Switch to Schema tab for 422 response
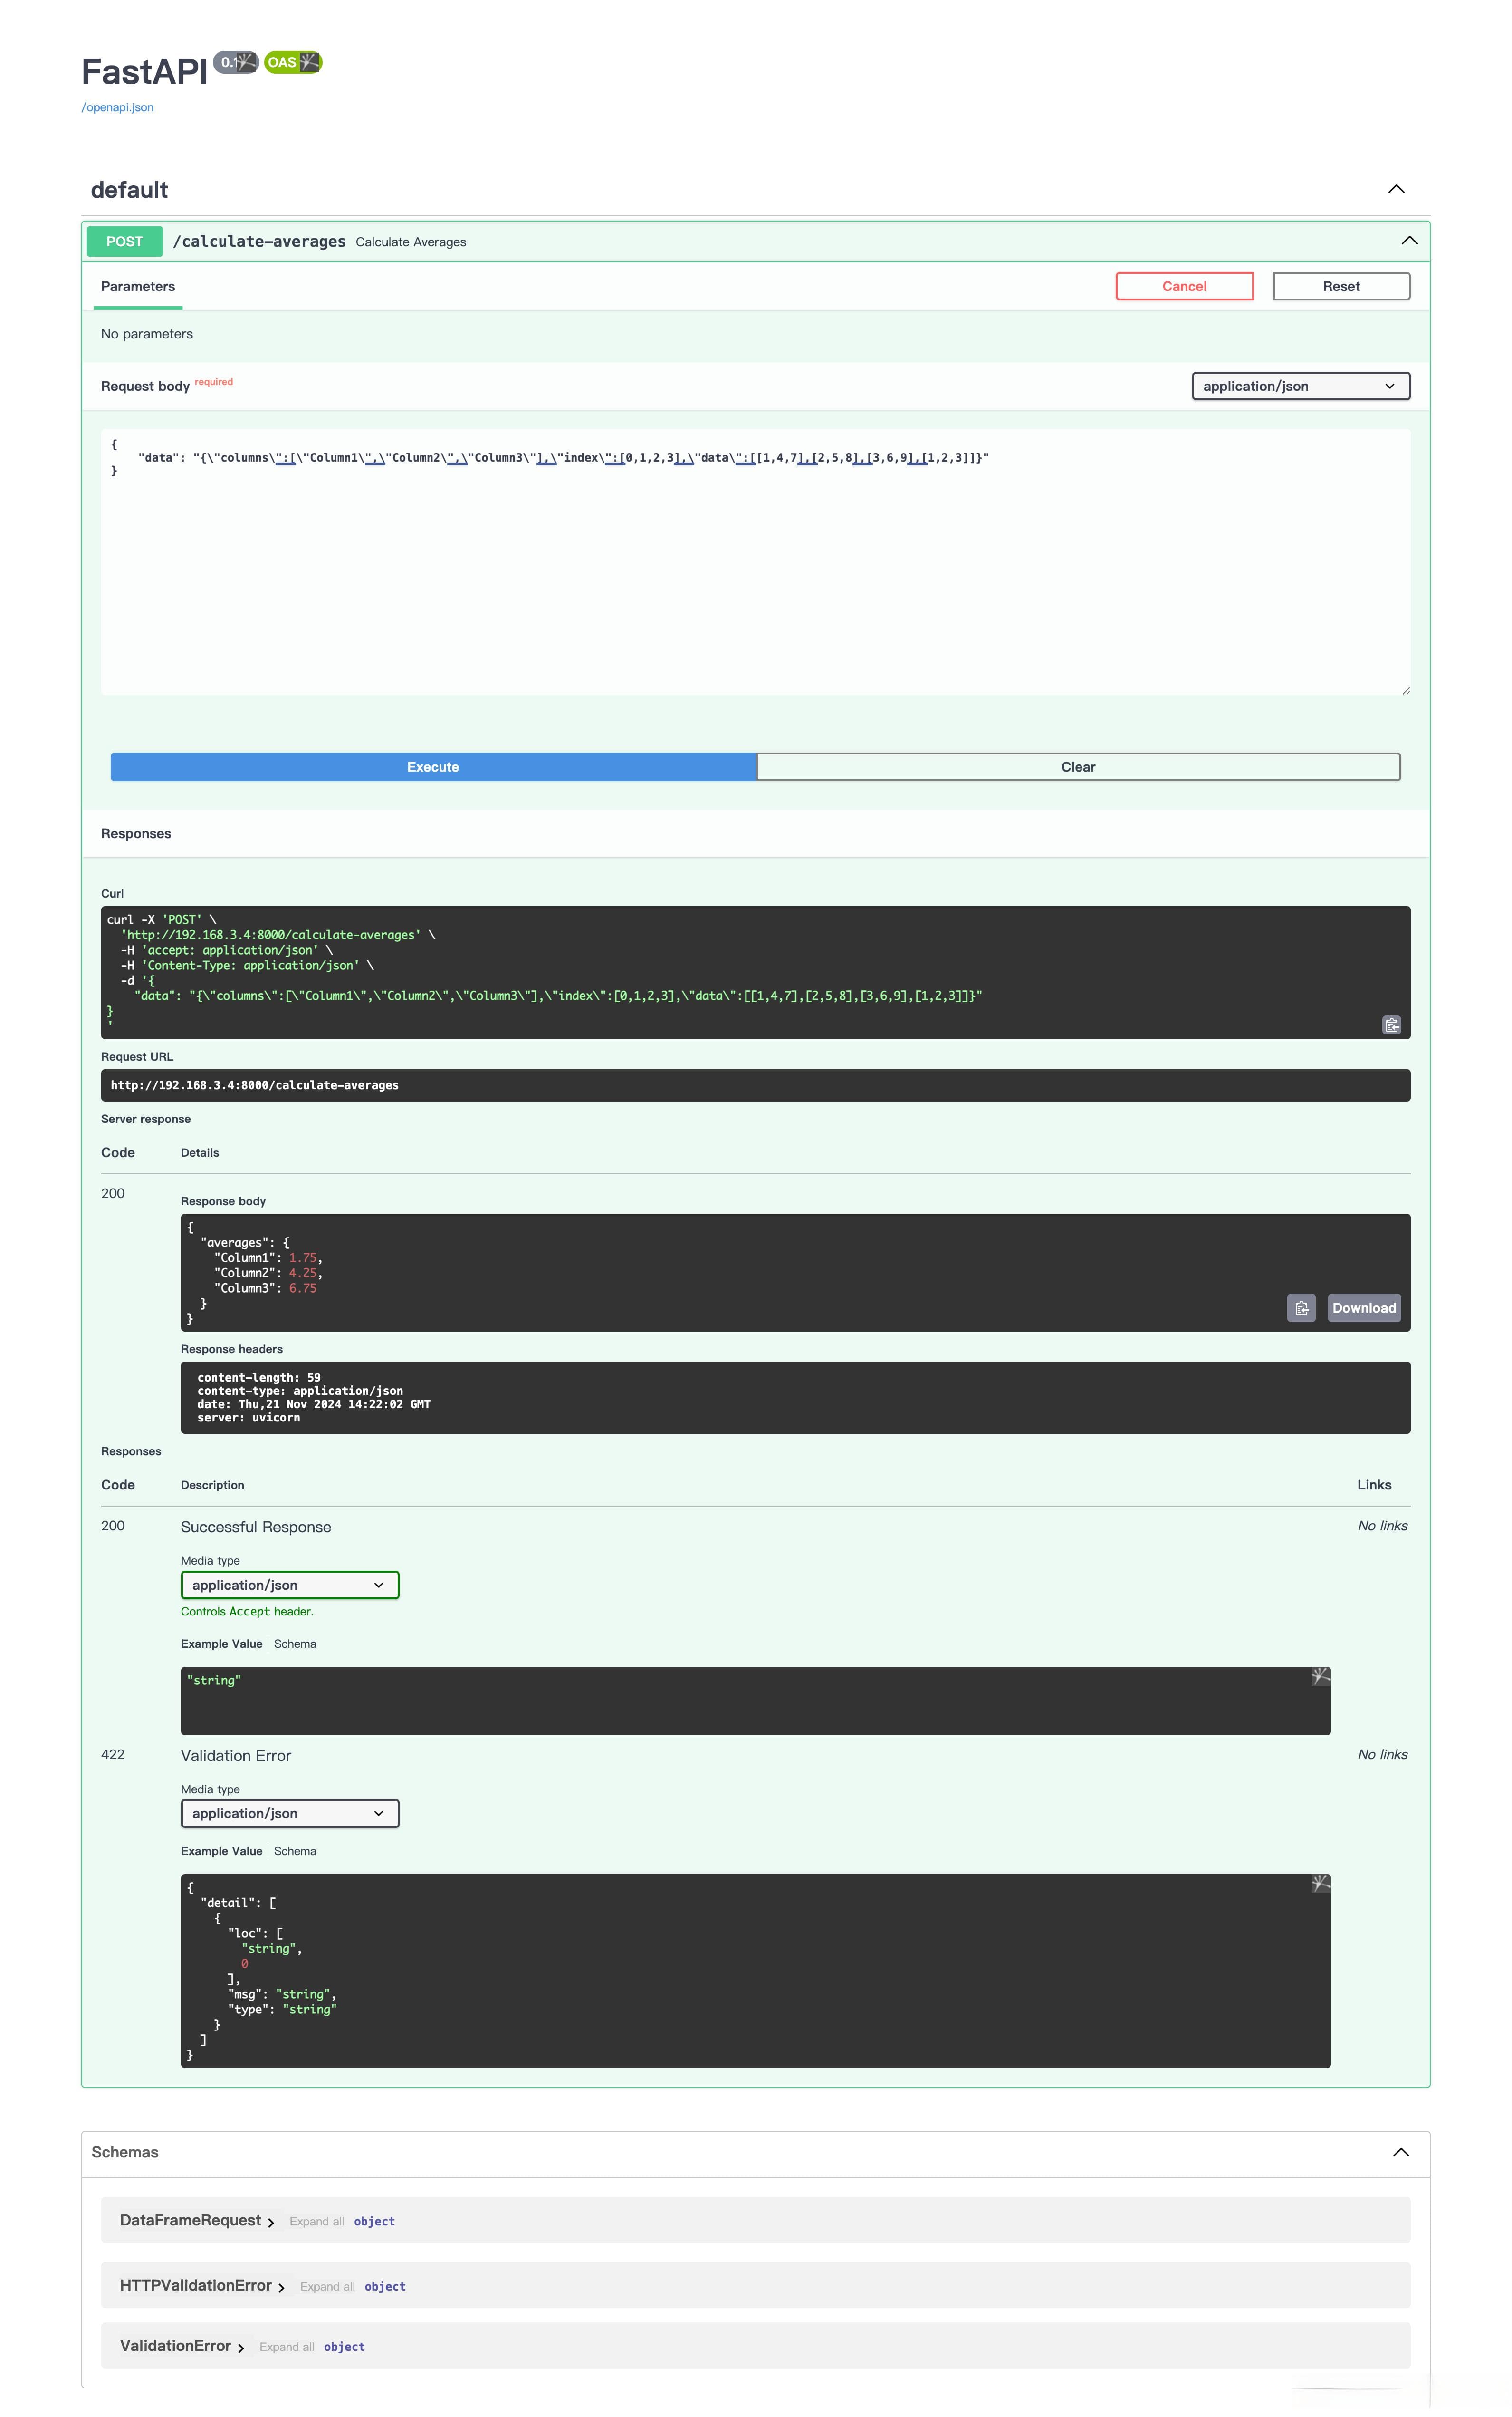Image resolution: width=1512 pixels, height=2417 pixels. pos(295,1851)
